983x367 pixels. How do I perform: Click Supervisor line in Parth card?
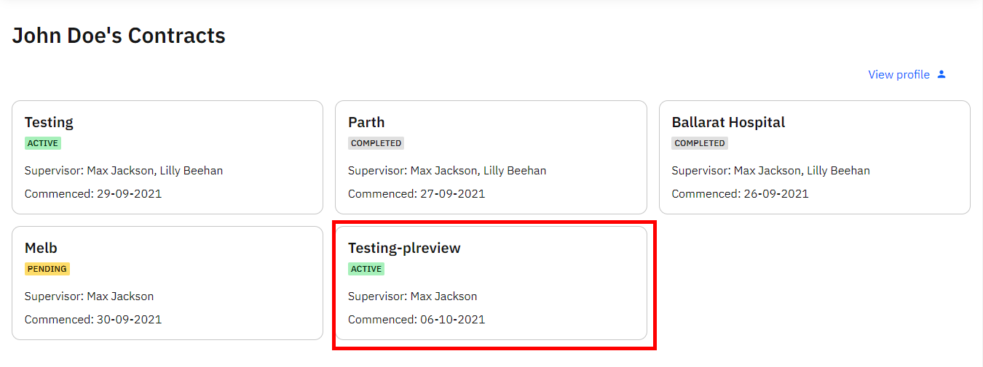tap(447, 171)
